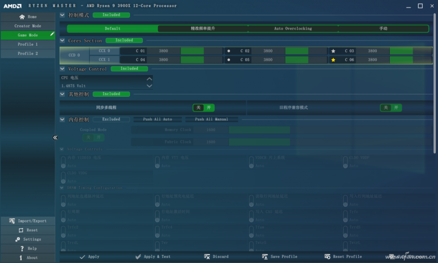Collapse the Cores Section chevron

point(62,41)
